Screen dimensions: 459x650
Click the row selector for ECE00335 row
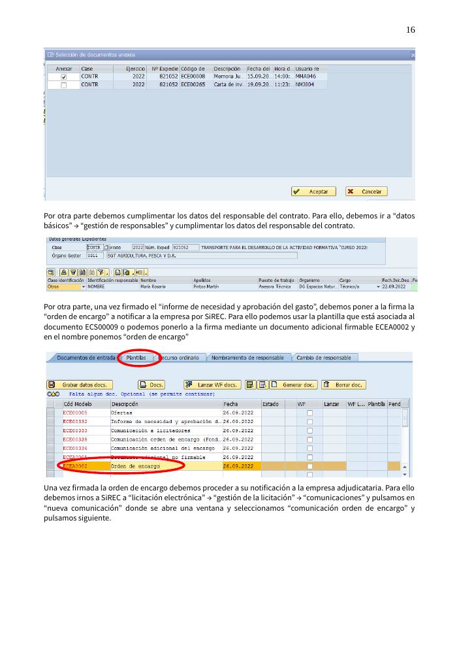pyautogui.click(x=50, y=439)
